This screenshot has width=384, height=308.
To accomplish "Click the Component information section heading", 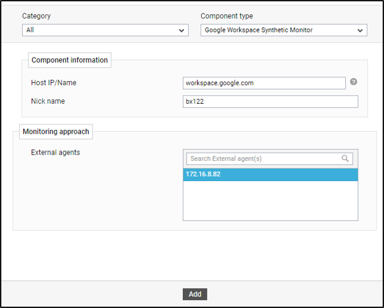I will point(69,60).
